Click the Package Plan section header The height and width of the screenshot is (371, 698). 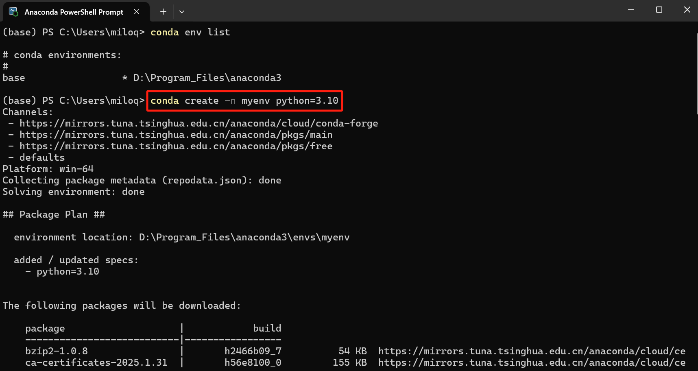coord(54,214)
